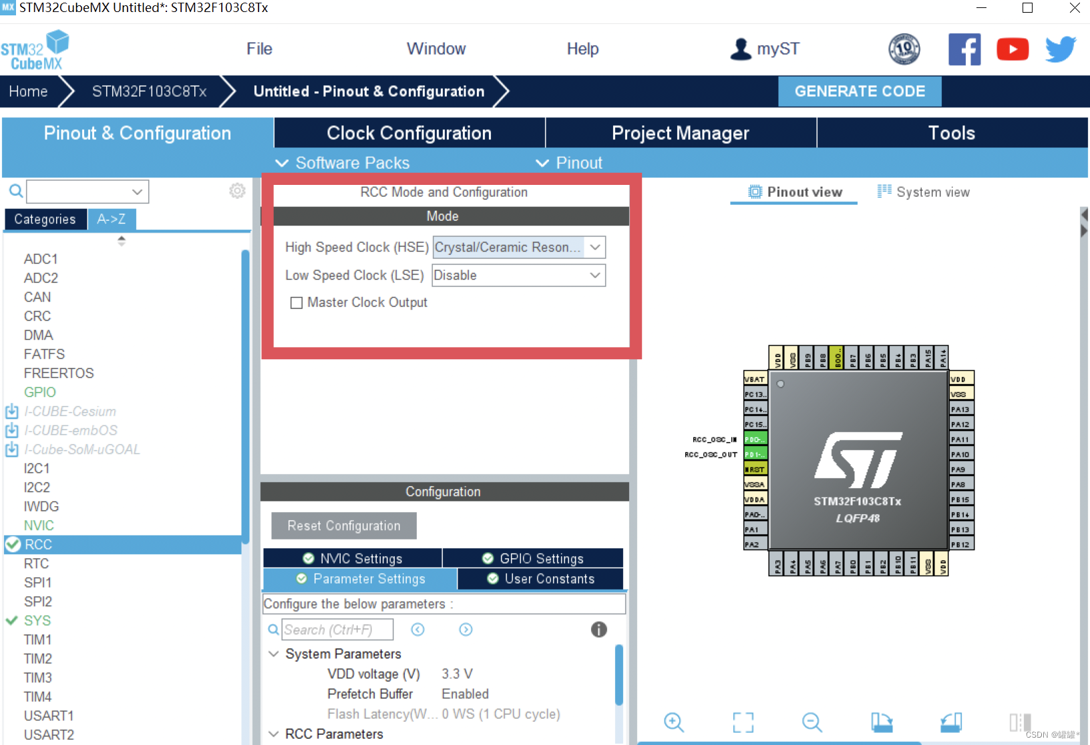Switch to the Clock Configuration tab
The width and height of the screenshot is (1090, 745).
pos(409,133)
